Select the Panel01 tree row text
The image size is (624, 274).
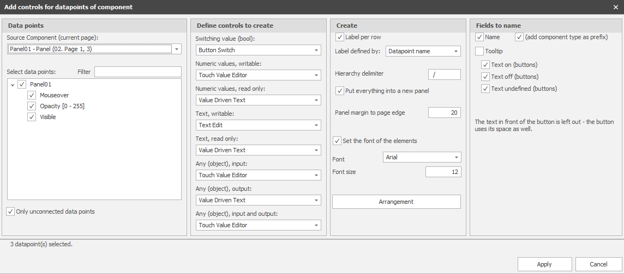[x=40, y=84]
